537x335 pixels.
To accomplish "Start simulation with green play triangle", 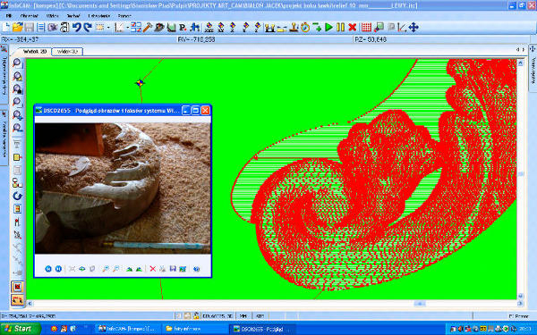I will [328, 28].
